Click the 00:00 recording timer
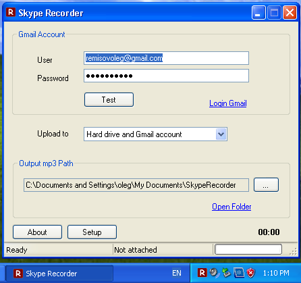This screenshot has width=301, height=283. [269, 232]
